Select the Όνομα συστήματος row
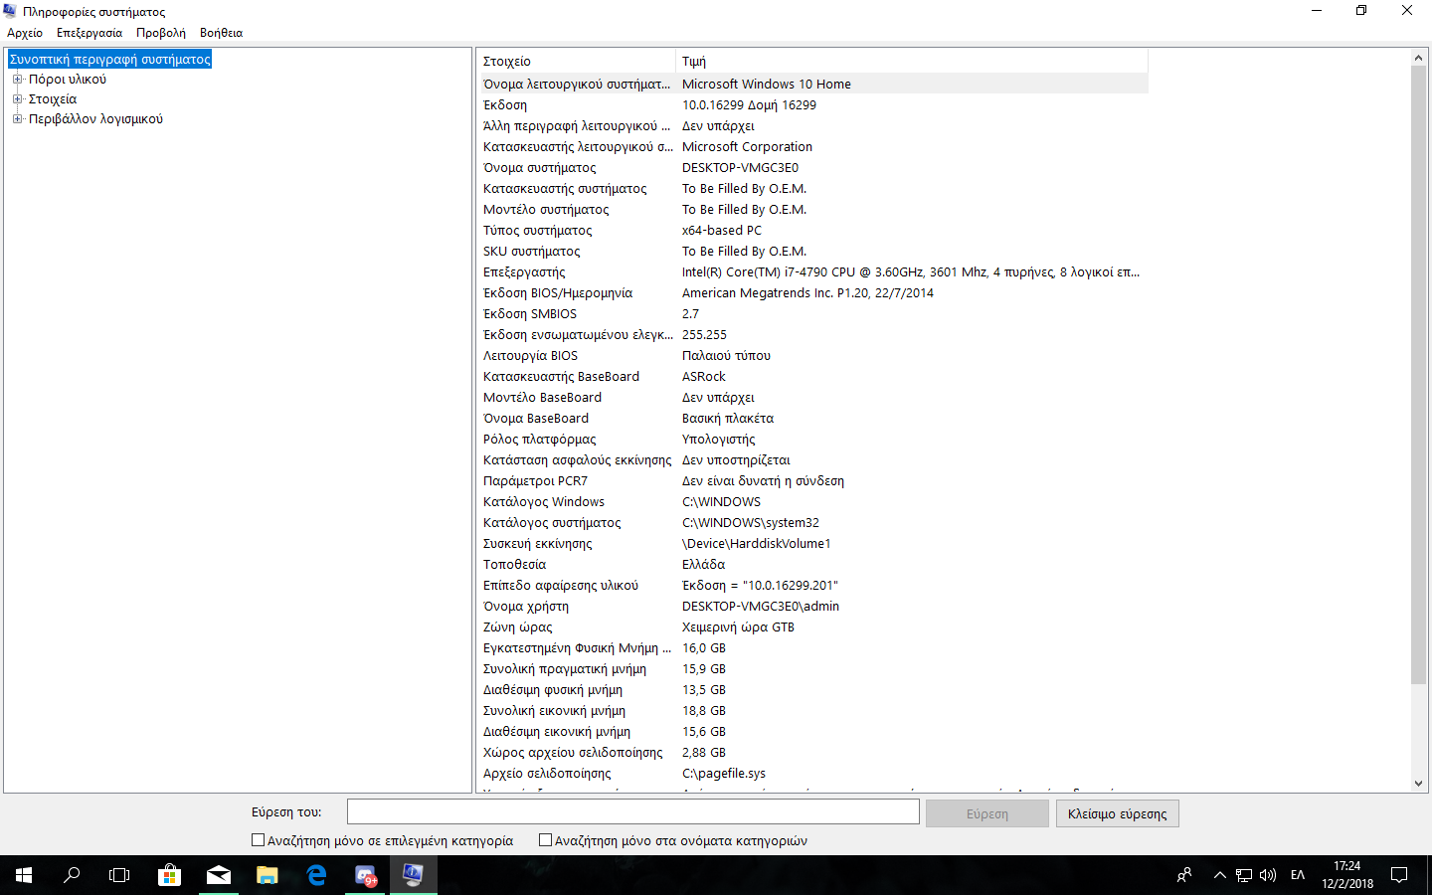 tap(812, 168)
